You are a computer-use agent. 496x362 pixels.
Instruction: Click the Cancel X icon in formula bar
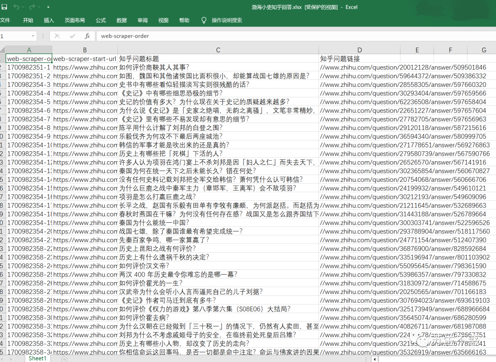57,36
